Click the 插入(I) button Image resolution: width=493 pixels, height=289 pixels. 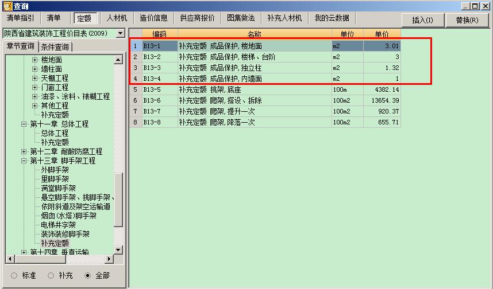point(422,21)
